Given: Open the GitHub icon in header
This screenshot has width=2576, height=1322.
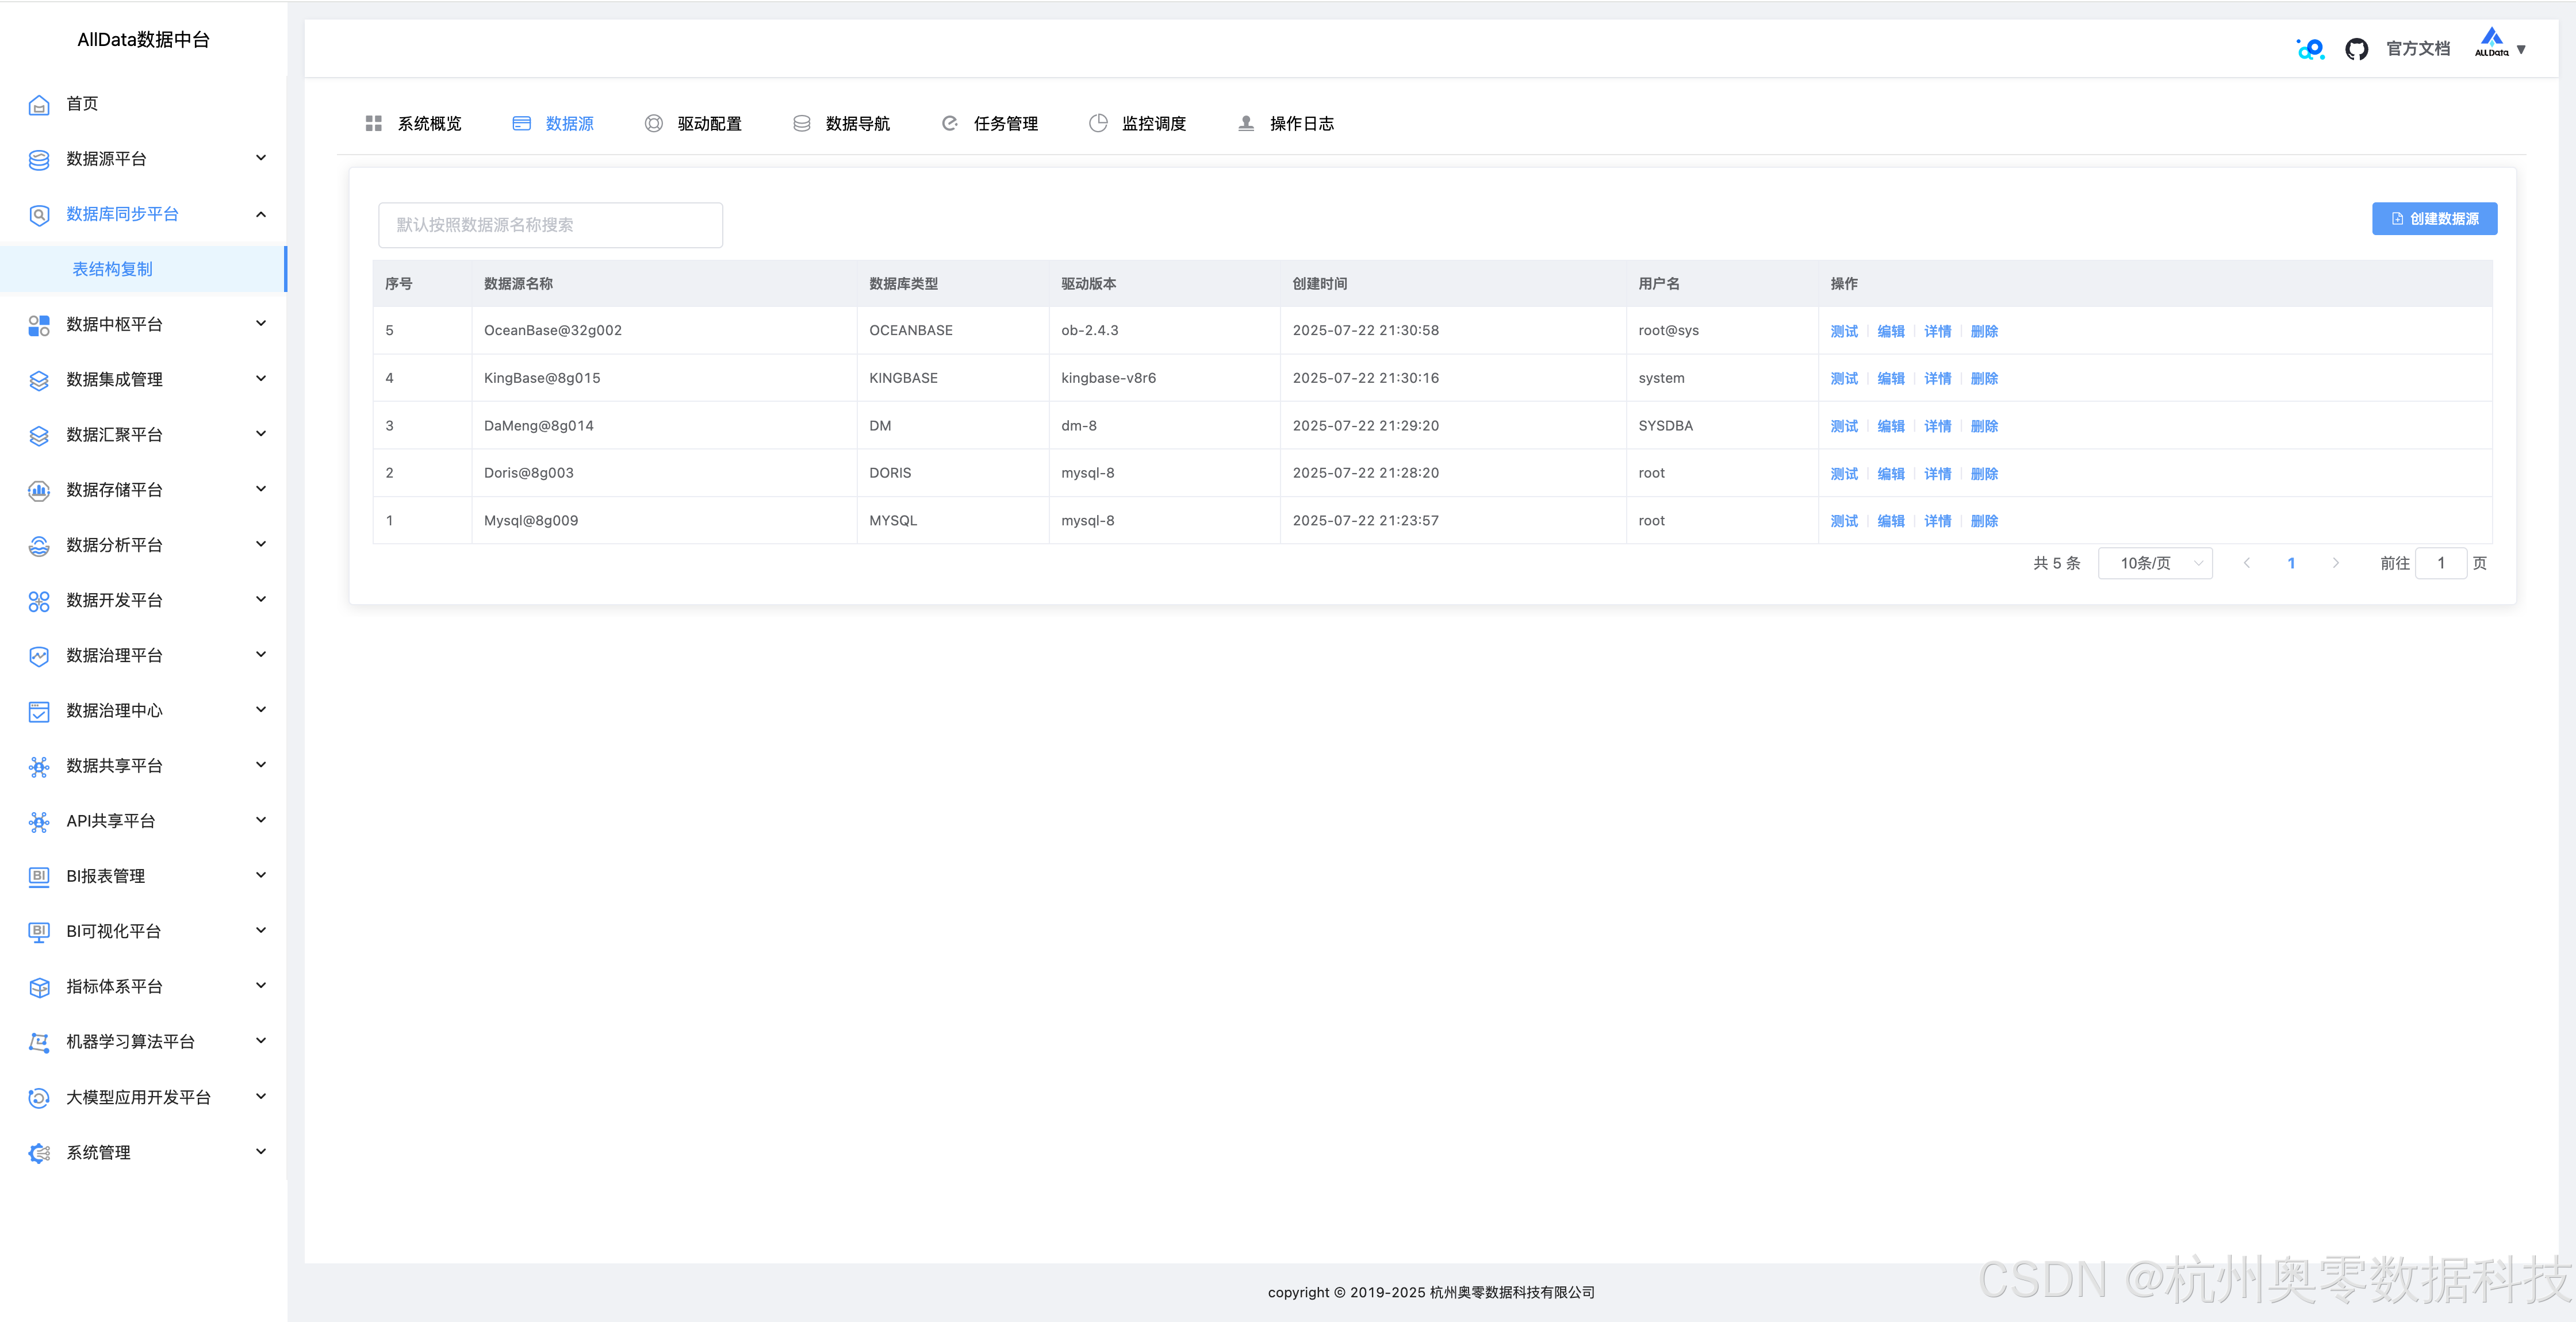Looking at the screenshot, I should click(2356, 49).
